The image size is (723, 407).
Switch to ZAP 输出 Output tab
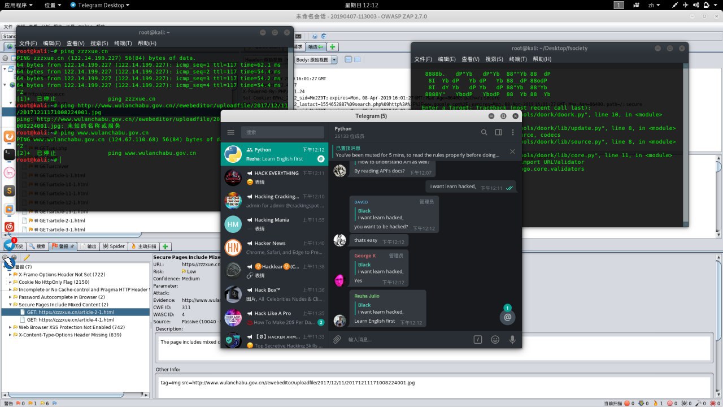[x=88, y=246]
